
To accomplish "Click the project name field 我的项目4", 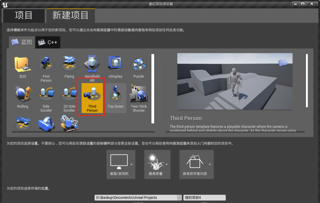I will point(204,197).
